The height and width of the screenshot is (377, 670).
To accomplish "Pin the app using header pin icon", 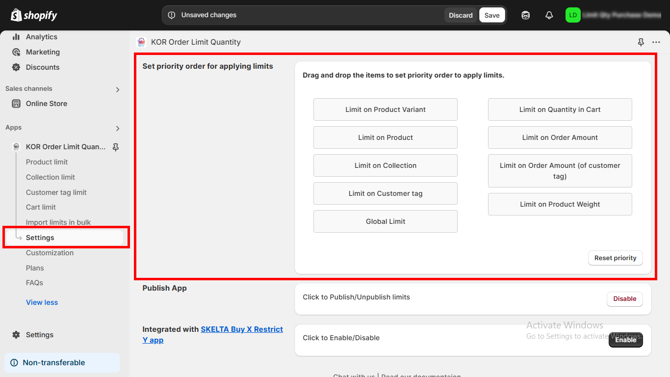I will click(641, 42).
